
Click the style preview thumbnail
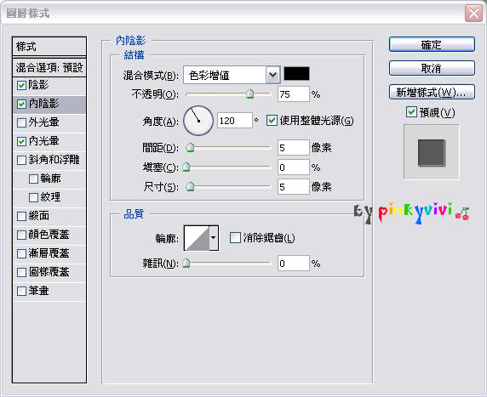pos(431,152)
